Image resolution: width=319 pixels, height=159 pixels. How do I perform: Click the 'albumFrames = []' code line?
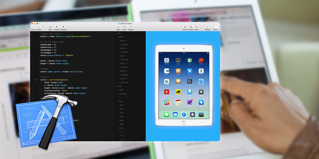click(48, 45)
